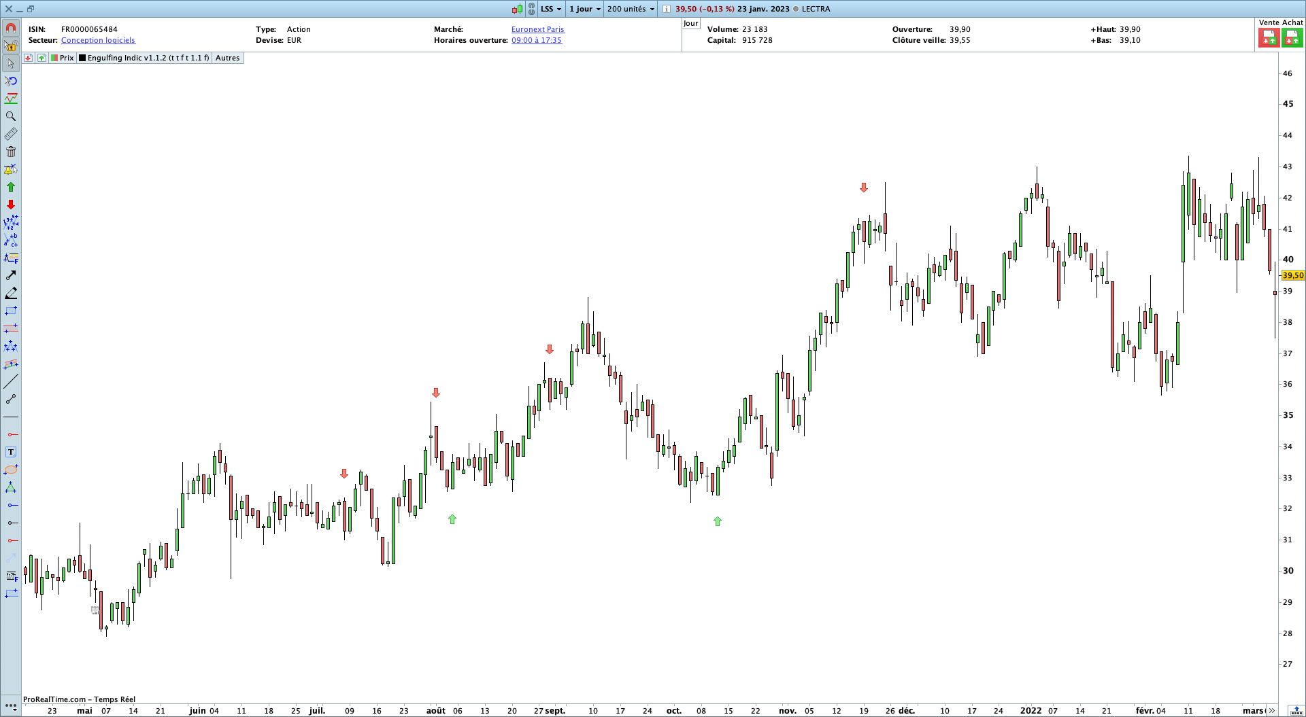Image resolution: width=1306 pixels, height=717 pixels.
Task: Select the text annotation T tool
Action: [11, 452]
